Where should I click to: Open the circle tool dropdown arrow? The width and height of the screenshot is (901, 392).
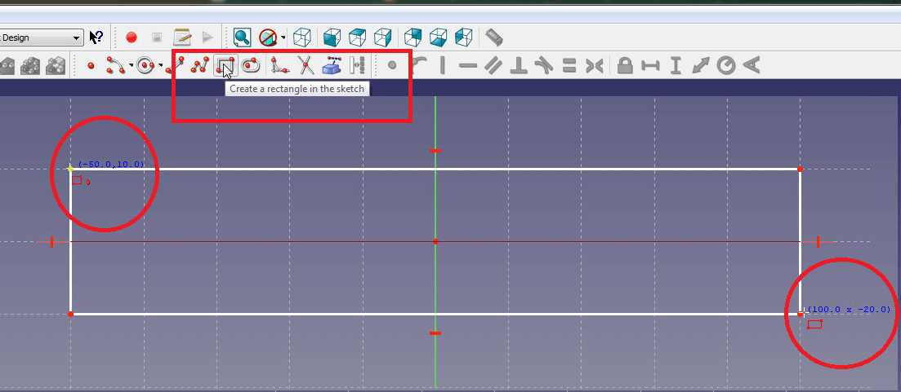(x=160, y=66)
